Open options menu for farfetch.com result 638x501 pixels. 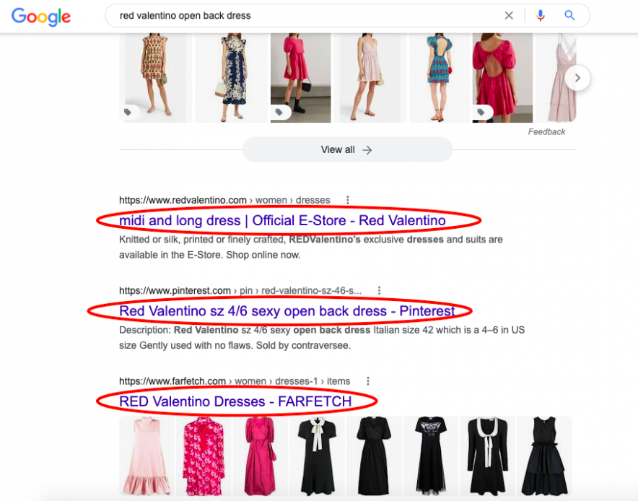coord(368,381)
